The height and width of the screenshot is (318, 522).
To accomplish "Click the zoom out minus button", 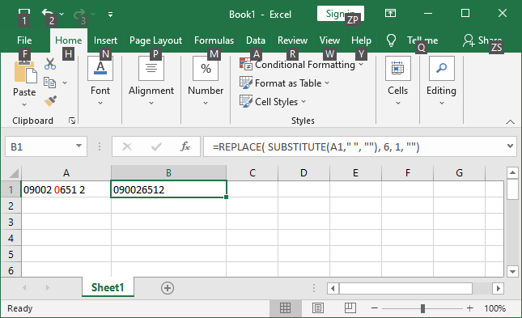I will 374,308.
